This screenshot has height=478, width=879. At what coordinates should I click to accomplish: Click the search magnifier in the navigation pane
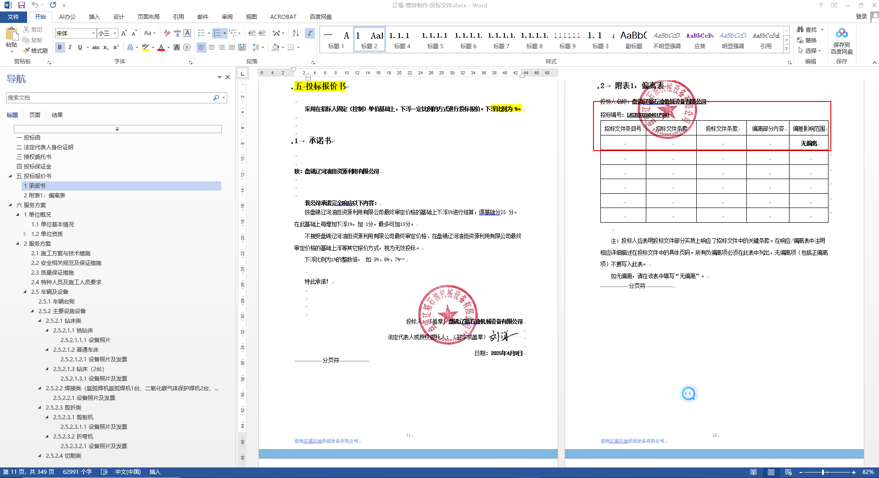coord(216,98)
